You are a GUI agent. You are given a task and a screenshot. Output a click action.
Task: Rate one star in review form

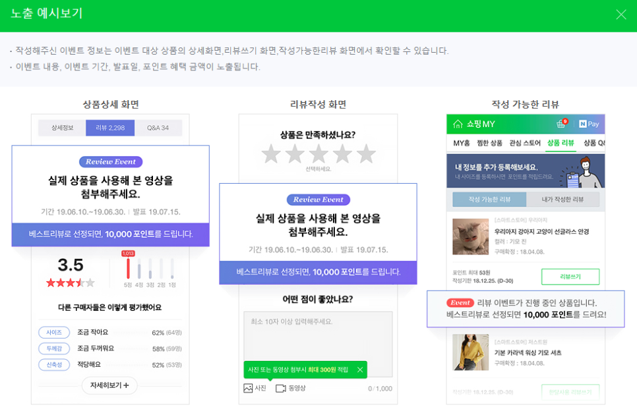pyautogui.click(x=271, y=153)
